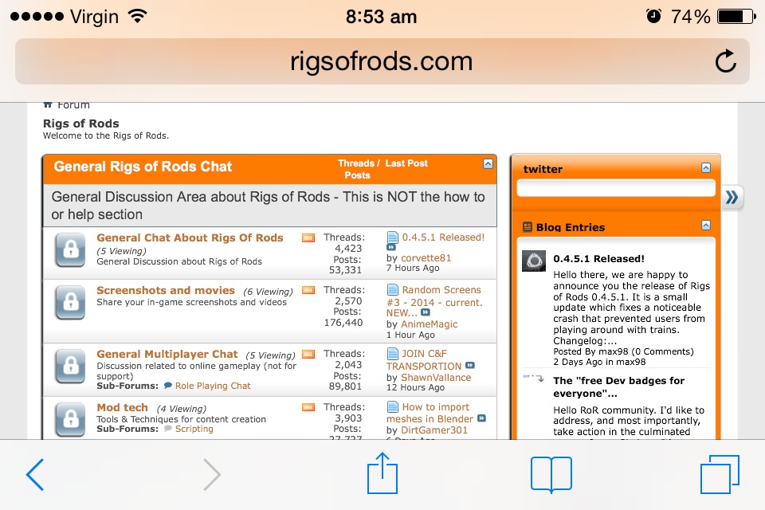
Task: Click the 'Welcome to the Rigs of Rods.' text
Action: (106, 135)
